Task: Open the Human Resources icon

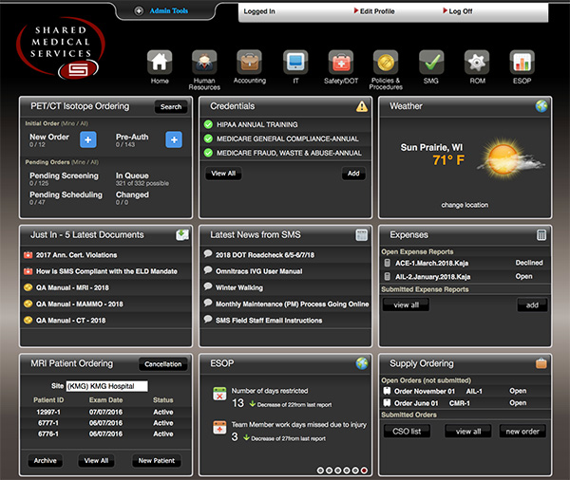Action: pyautogui.click(x=204, y=62)
